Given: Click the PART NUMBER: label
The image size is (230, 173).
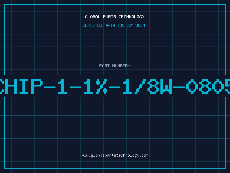Looking at the screenshot, I should (x=115, y=66).
